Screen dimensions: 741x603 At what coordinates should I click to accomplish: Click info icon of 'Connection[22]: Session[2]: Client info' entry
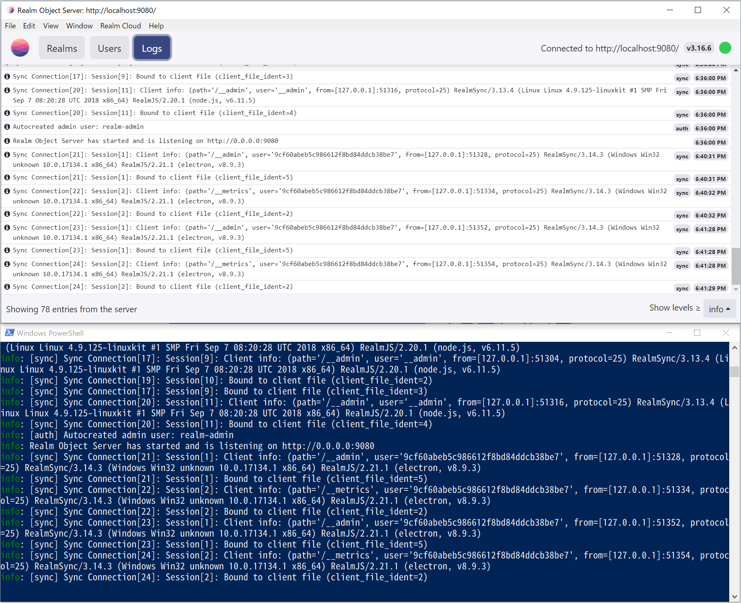(7, 191)
